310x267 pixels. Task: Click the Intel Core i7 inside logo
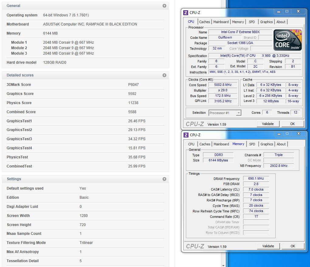click(x=288, y=40)
